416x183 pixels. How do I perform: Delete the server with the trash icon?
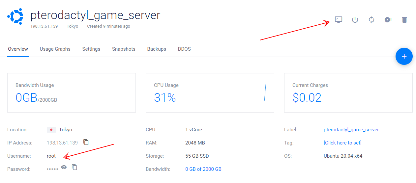tap(404, 20)
